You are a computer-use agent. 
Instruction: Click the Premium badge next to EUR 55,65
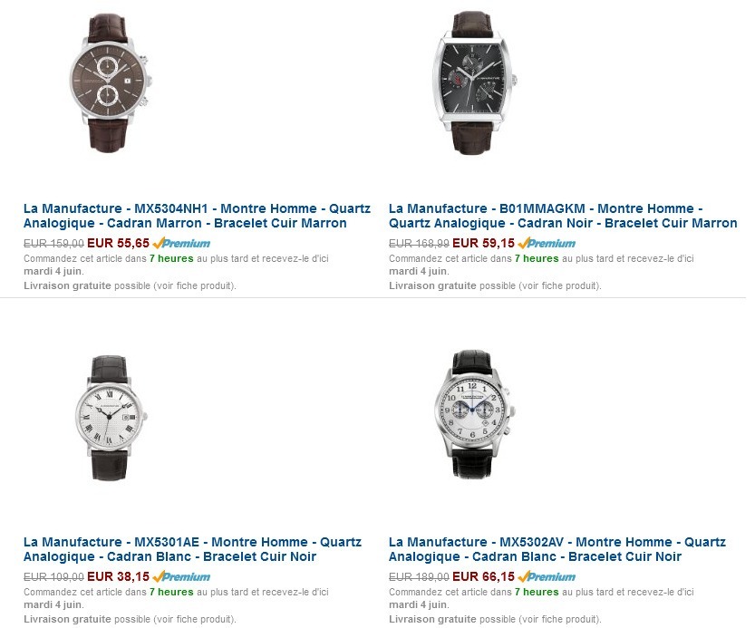pyautogui.click(x=181, y=243)
